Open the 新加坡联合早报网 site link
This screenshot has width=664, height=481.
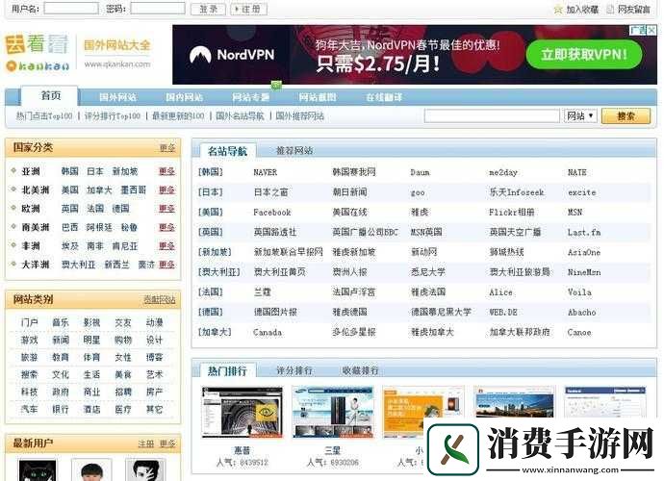pyautogui.click(x=288, y=252)
